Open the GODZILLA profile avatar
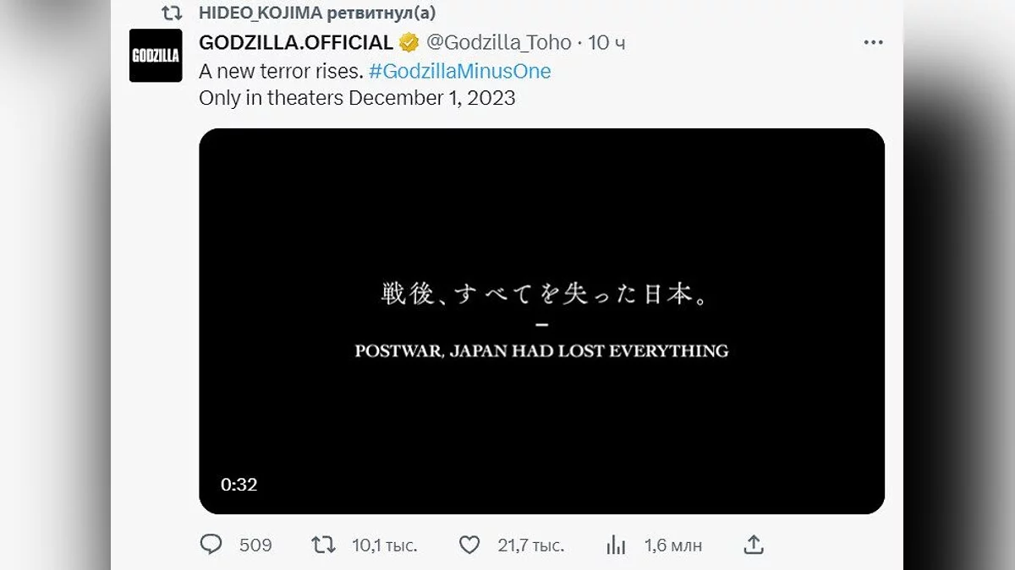Image resolution: width=1015 pixels, height=570 pixels. coord(156,56)
